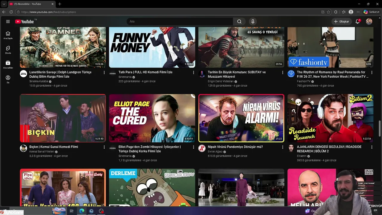This screenshot has height=215, width=382.
Task: Open the browser profile icon
Action: (x=351, y=12)
